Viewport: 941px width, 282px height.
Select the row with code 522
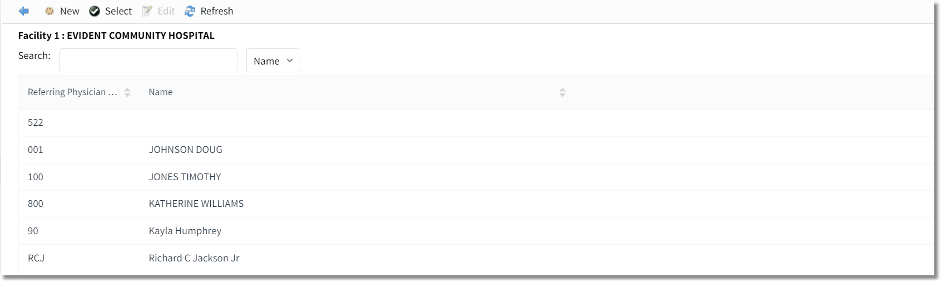[476, 122]
